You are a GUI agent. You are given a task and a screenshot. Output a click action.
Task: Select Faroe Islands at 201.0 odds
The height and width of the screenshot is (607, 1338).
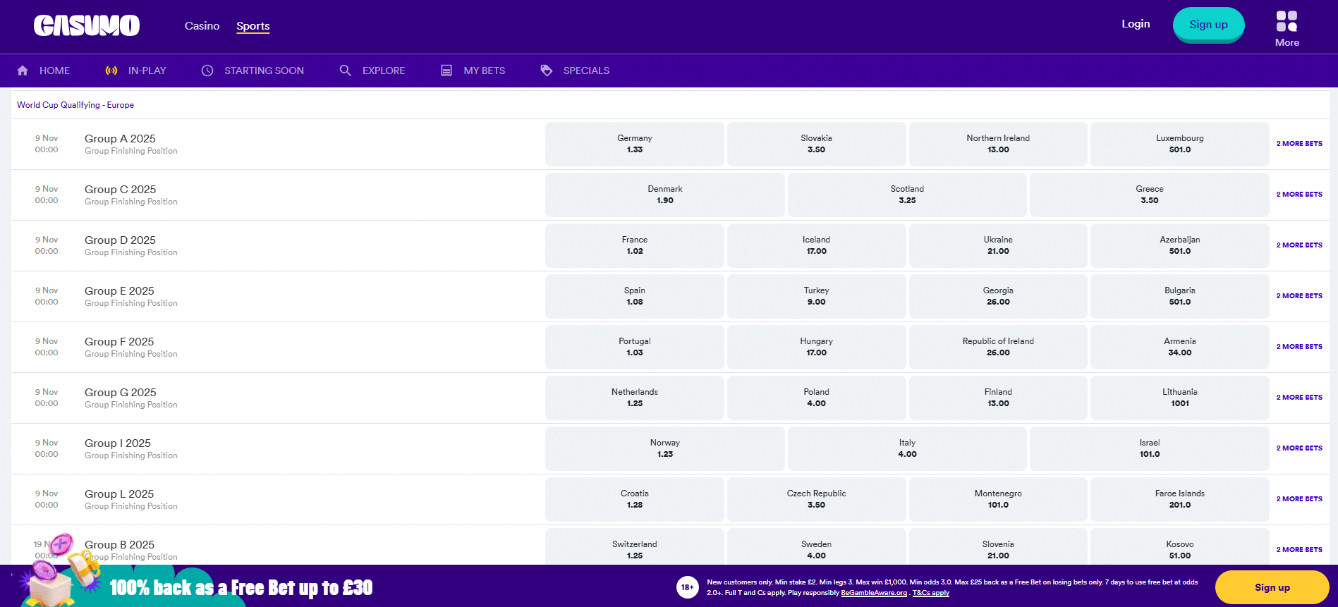(1180, 499)
